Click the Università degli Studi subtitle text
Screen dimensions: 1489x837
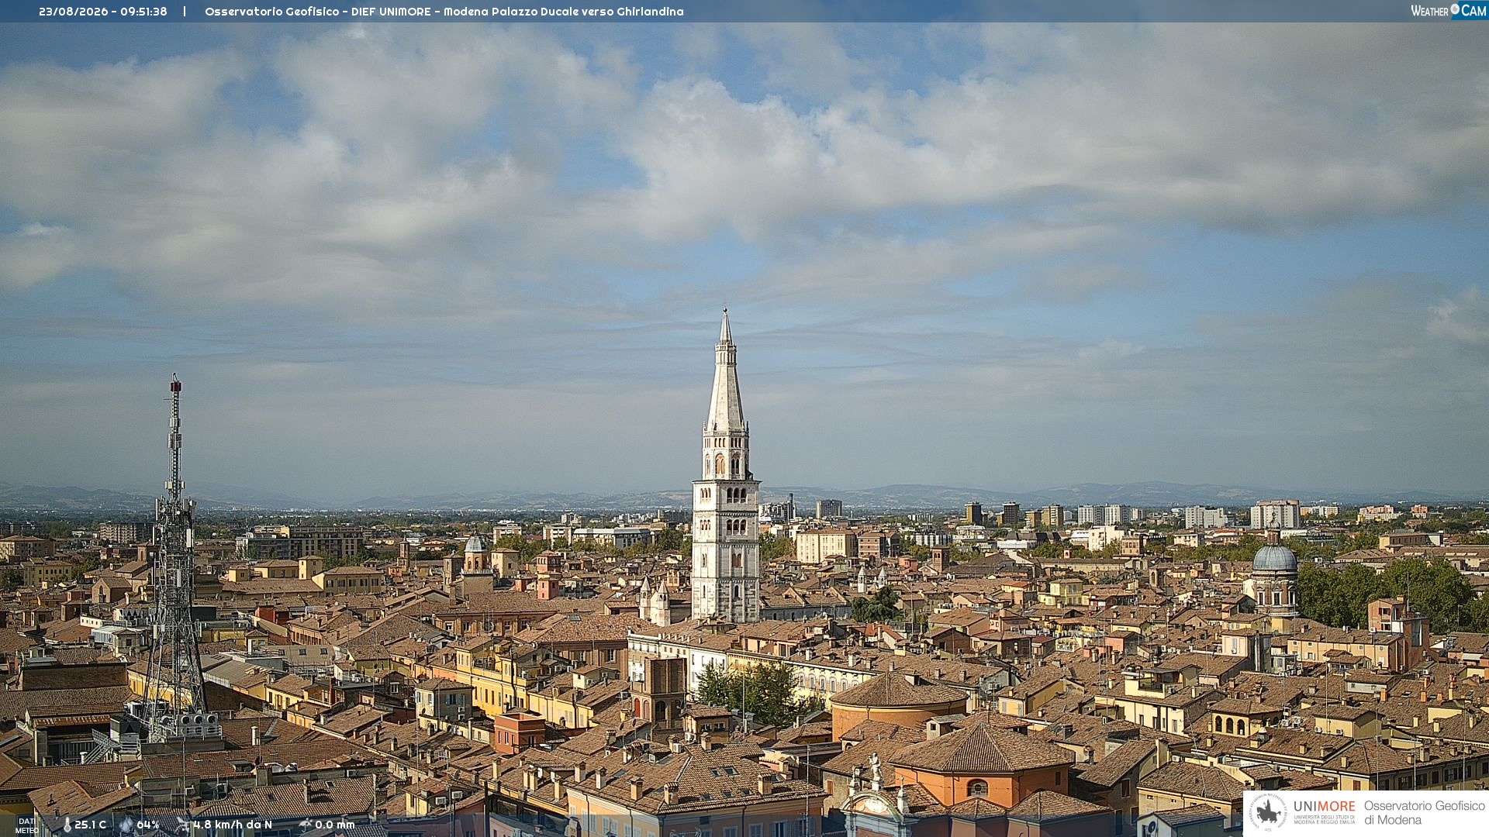coord(1324,820)
